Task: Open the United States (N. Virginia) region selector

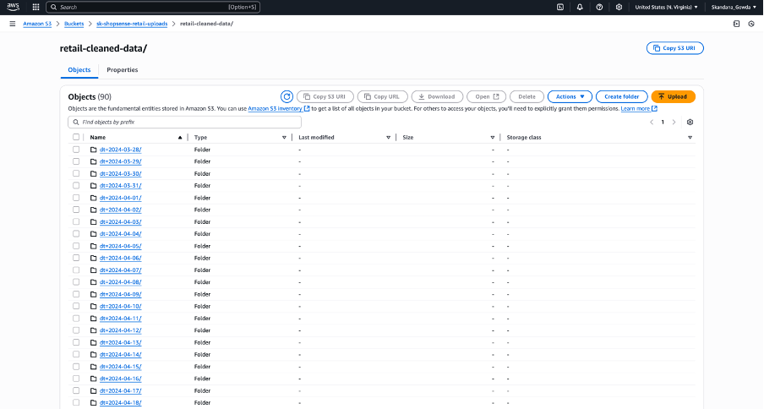Action: pyautogui.click(x=666, y=8)
